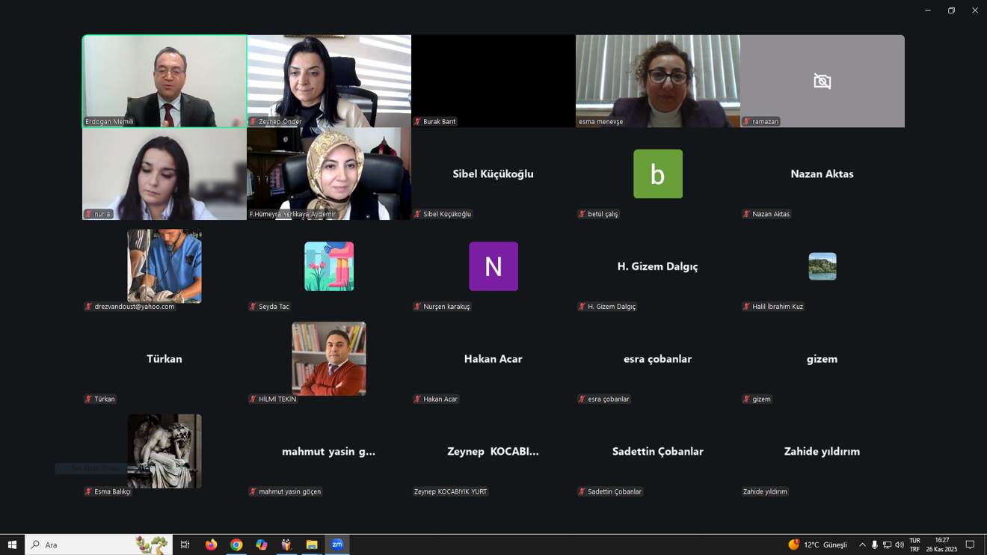Click the microphone icon in the system tray

[x=874, y=545]
